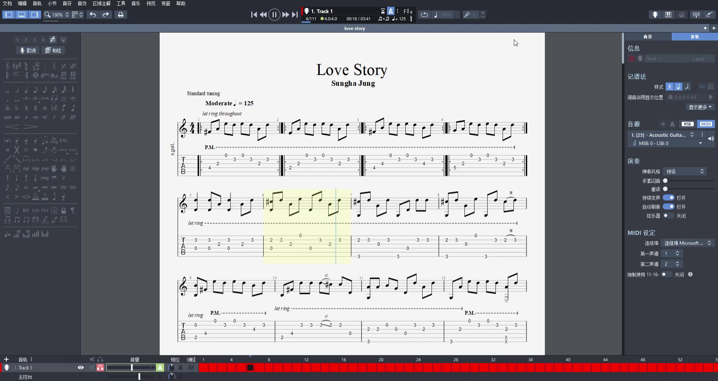Apply dead note X icon

(x=17, y=150)
